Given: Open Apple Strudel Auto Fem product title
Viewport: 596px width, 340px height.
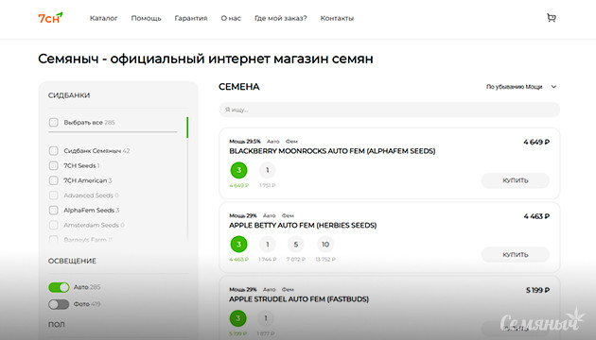Looking at the screenshot, I should [x=299, y=299].
